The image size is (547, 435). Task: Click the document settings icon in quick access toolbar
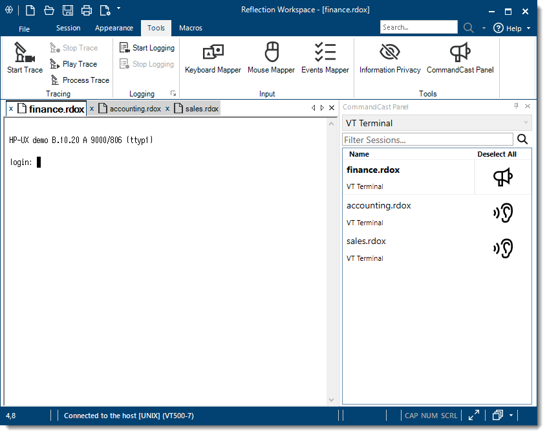(x=105, y=10)
